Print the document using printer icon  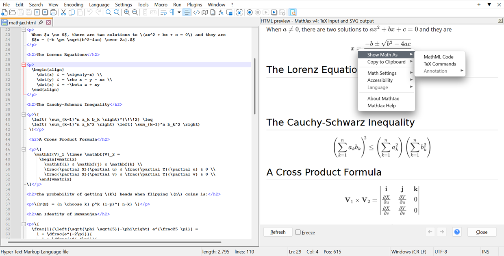[x=53, y=13]
